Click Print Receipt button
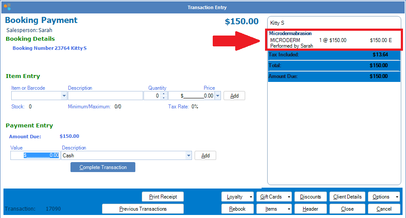406x218 pixels. (163, 197)
